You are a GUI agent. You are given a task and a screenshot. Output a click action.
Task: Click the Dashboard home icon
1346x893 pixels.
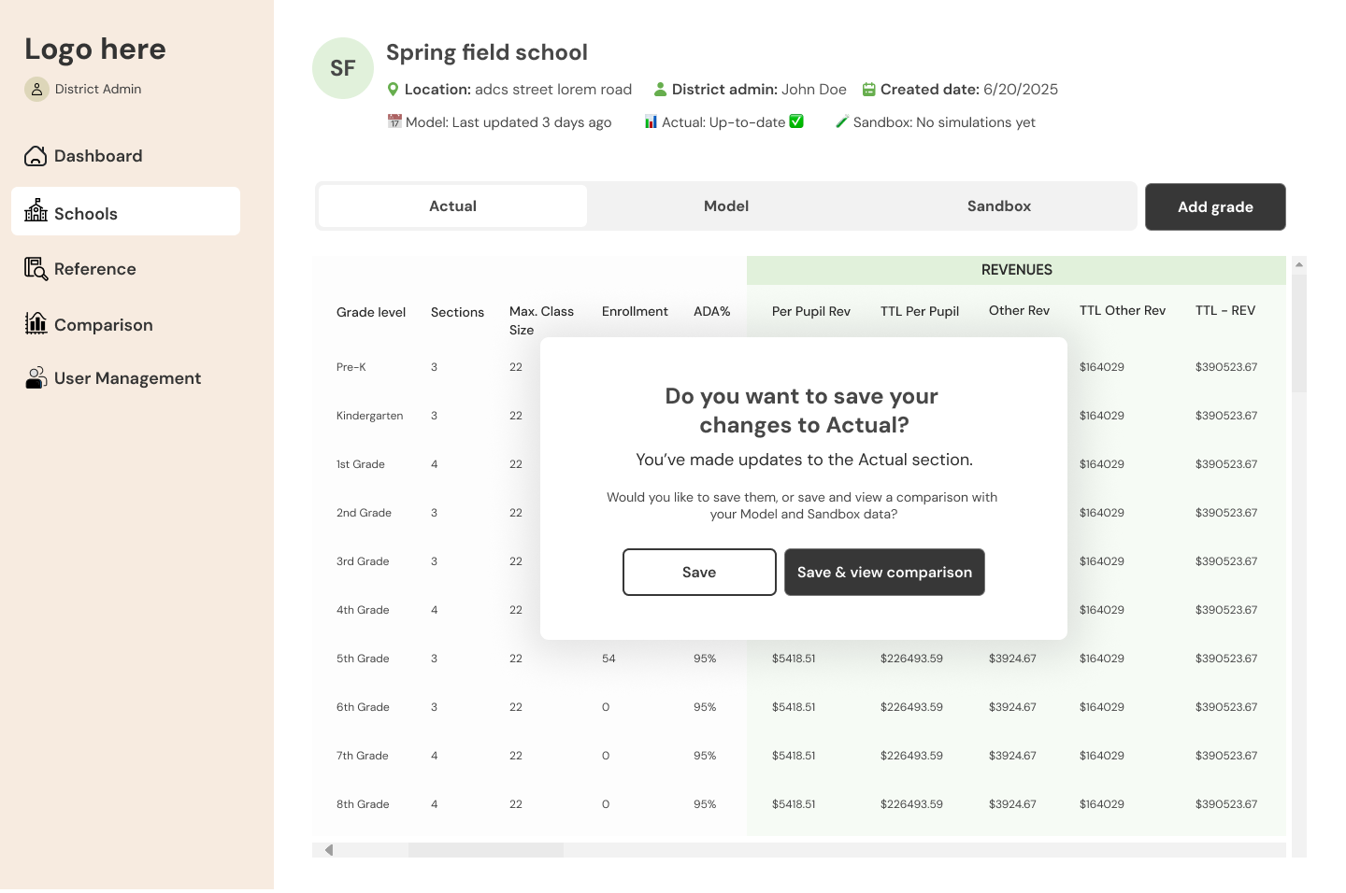tap(36, 156)
